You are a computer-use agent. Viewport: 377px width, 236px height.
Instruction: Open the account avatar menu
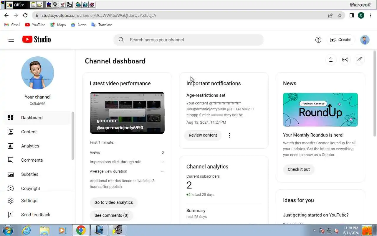coord(365,40)
